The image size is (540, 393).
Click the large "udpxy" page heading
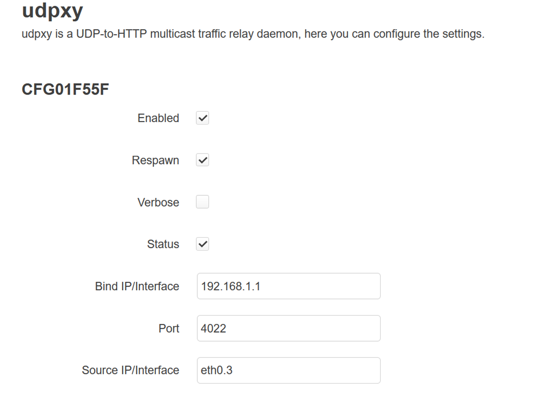tap(52, 10)
